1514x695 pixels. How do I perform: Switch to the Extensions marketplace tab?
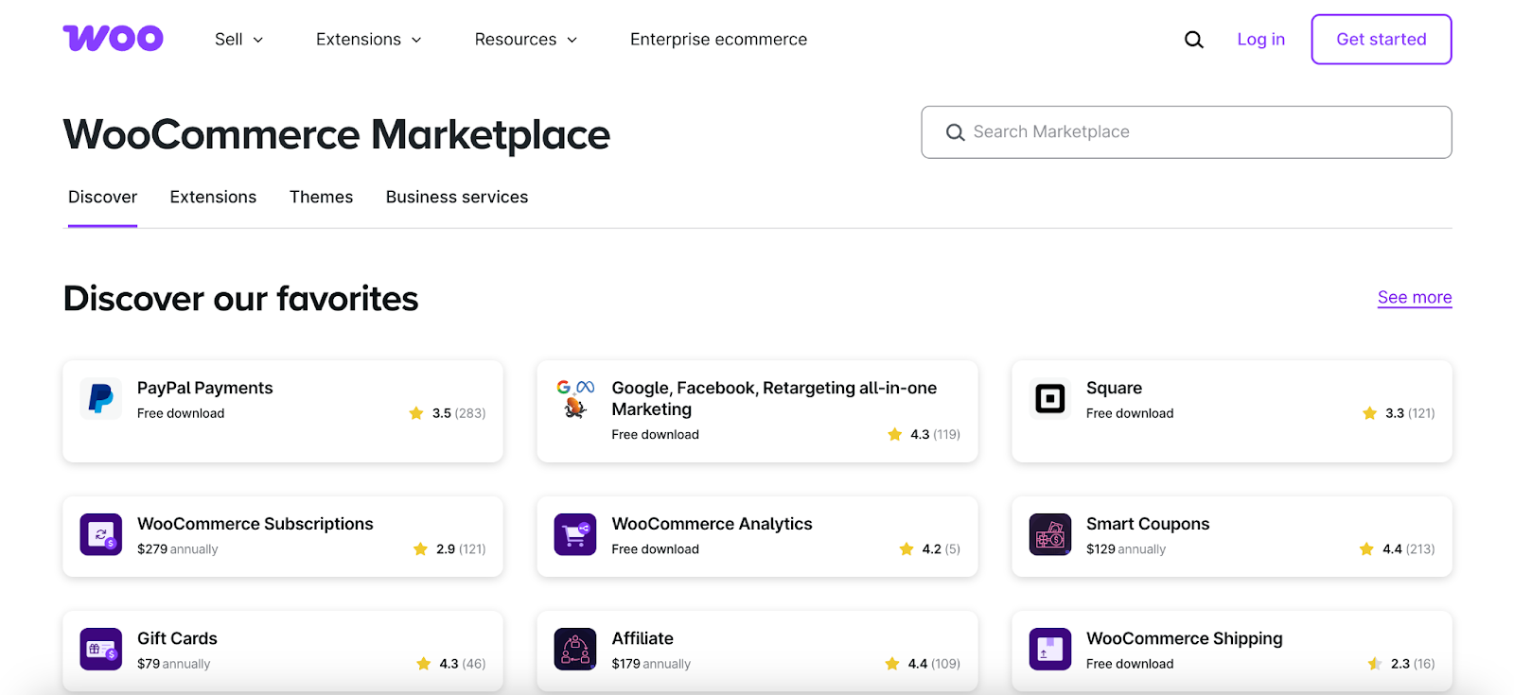213,197
